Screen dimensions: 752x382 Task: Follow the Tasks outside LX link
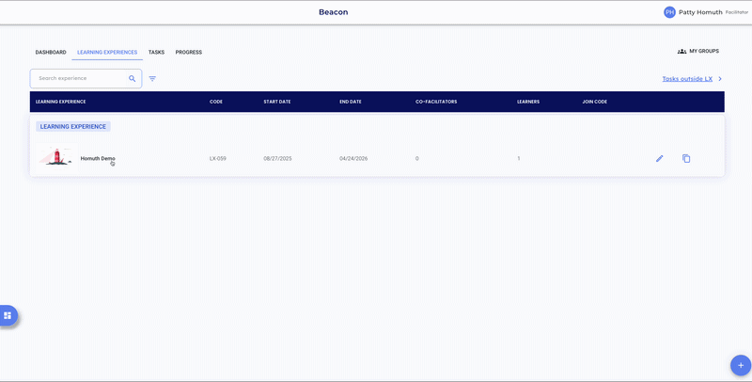686,79
